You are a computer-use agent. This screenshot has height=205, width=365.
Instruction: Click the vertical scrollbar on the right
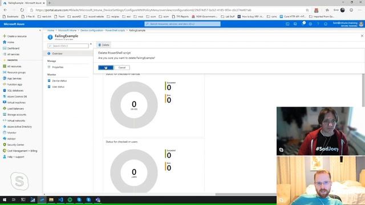point(363,90)
